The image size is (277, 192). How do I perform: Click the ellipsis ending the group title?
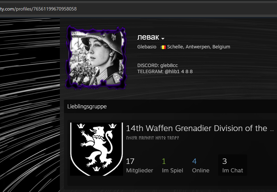[271, 129]
